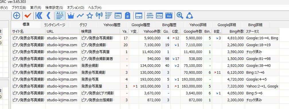Click the hash tag label icon

coord(128,16)
